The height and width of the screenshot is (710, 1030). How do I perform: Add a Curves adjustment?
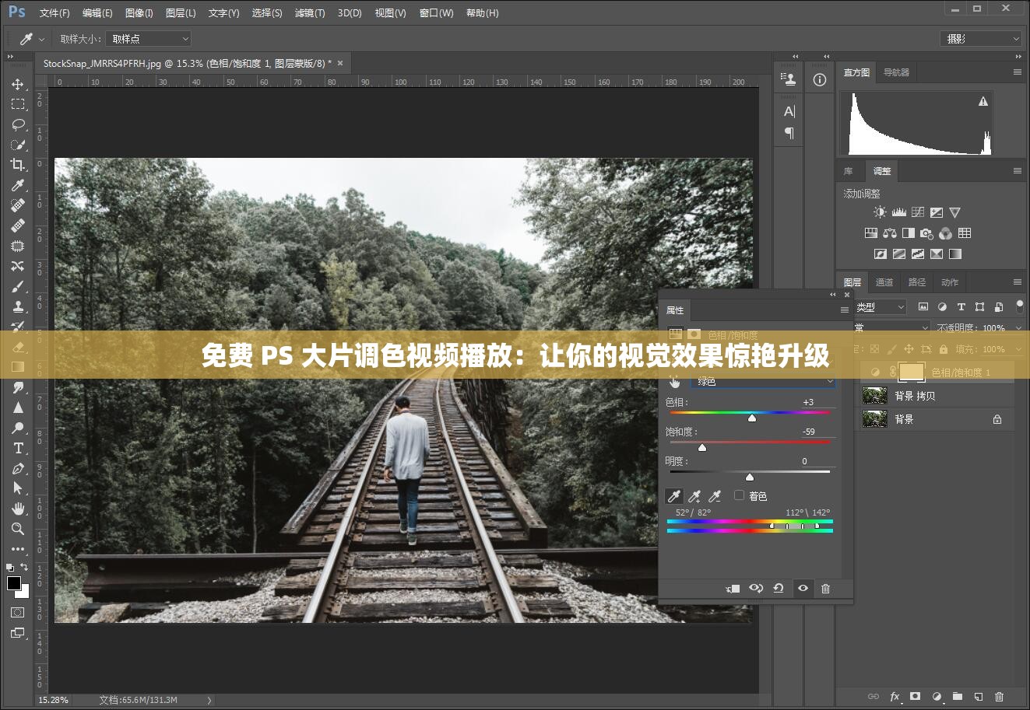click(x=917, y=212)
